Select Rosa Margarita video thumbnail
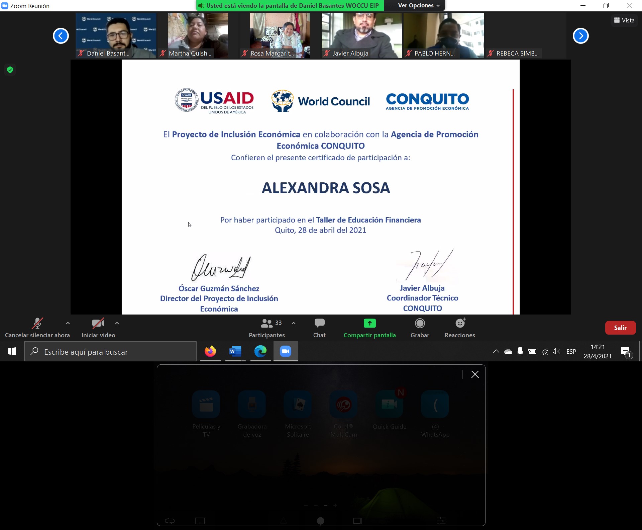Viewport: 642px width, 530px height. pyautogui.click(x=280, y=35)
